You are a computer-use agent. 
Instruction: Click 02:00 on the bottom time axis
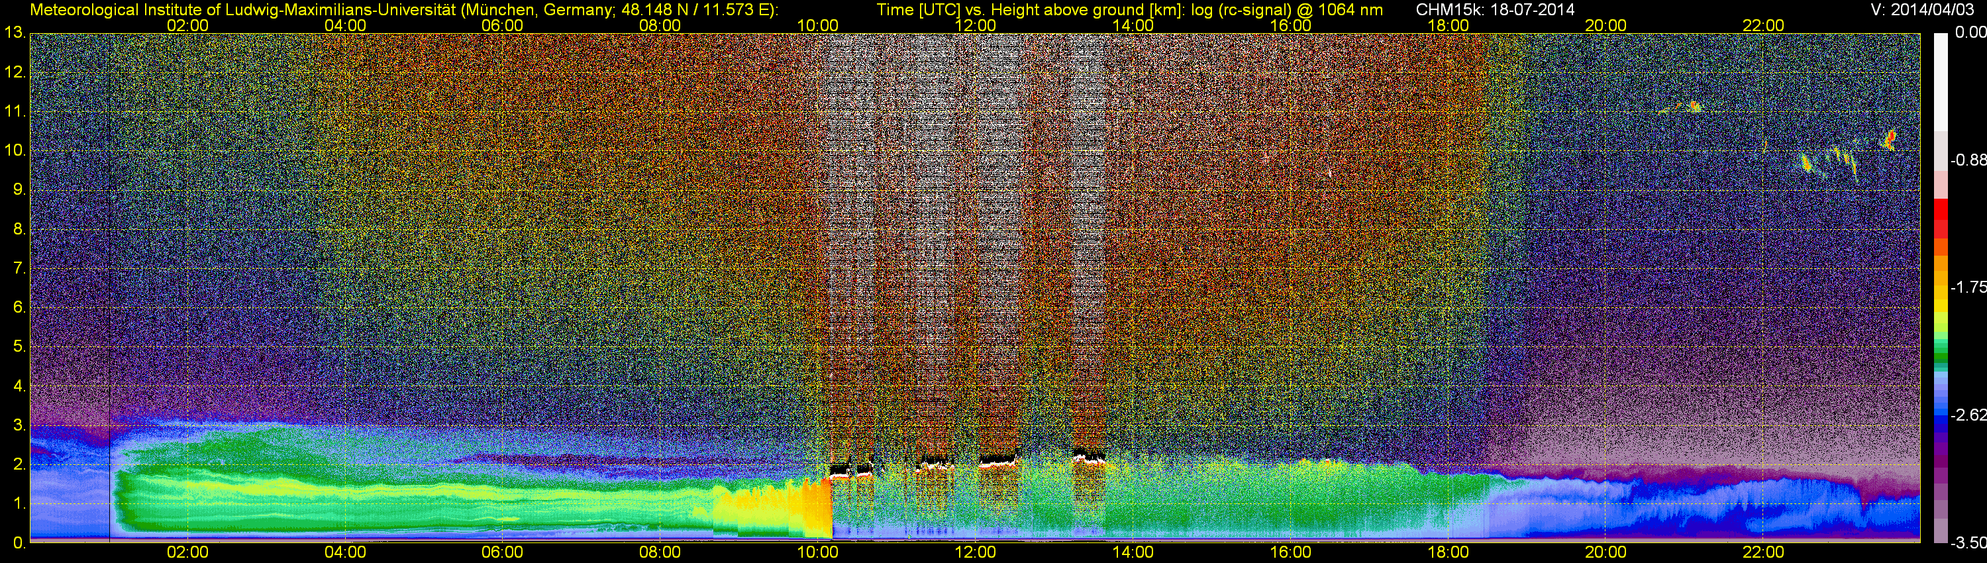click(x=187, y=552)
